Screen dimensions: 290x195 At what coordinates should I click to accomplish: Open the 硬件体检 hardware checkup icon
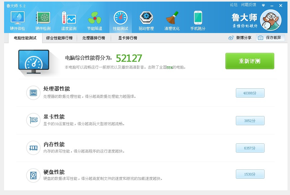click(17, 18)
